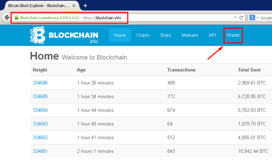The image size is (272, 164).
Task: Select age text '2 hours 1 minutes'
Action: [95, 151]
